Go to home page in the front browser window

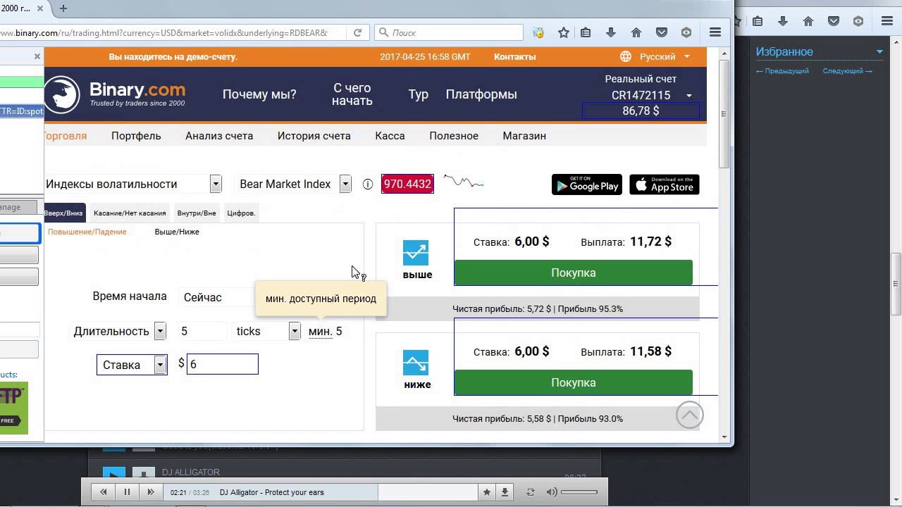pos(636,32)
